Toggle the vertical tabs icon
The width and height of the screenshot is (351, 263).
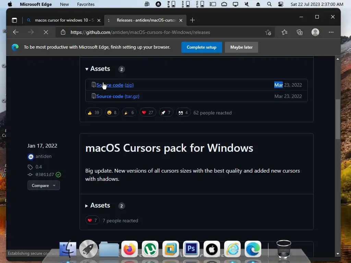[14, 20]
